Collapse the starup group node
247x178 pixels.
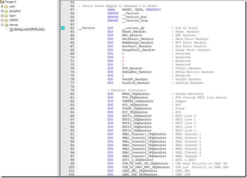click(2, 25)
